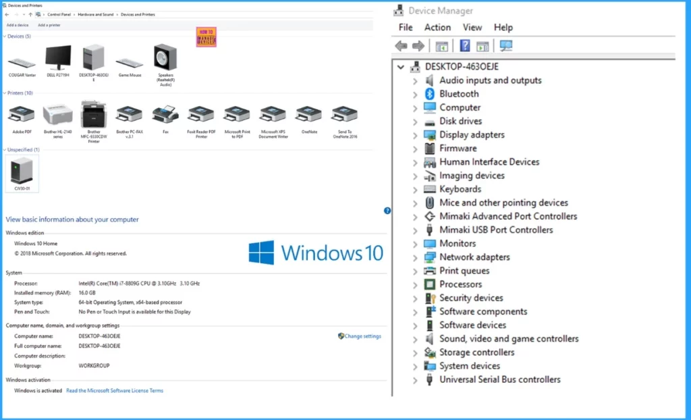Select System devices in device tree

tap(470, 366)
